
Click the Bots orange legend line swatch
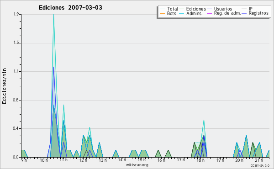pyautogui.click(x=162, y=13)
